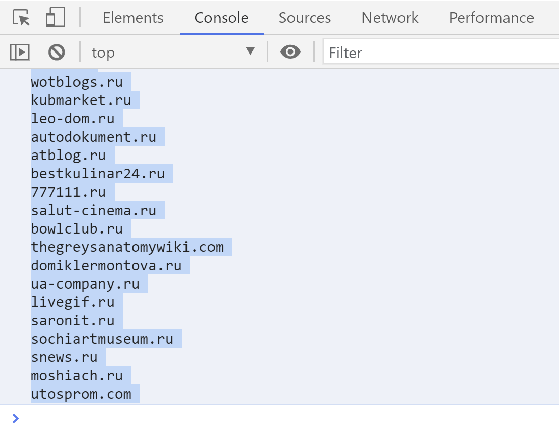Click the kubmarket.ru entry

pyautogui.click(x=81, y=100)
